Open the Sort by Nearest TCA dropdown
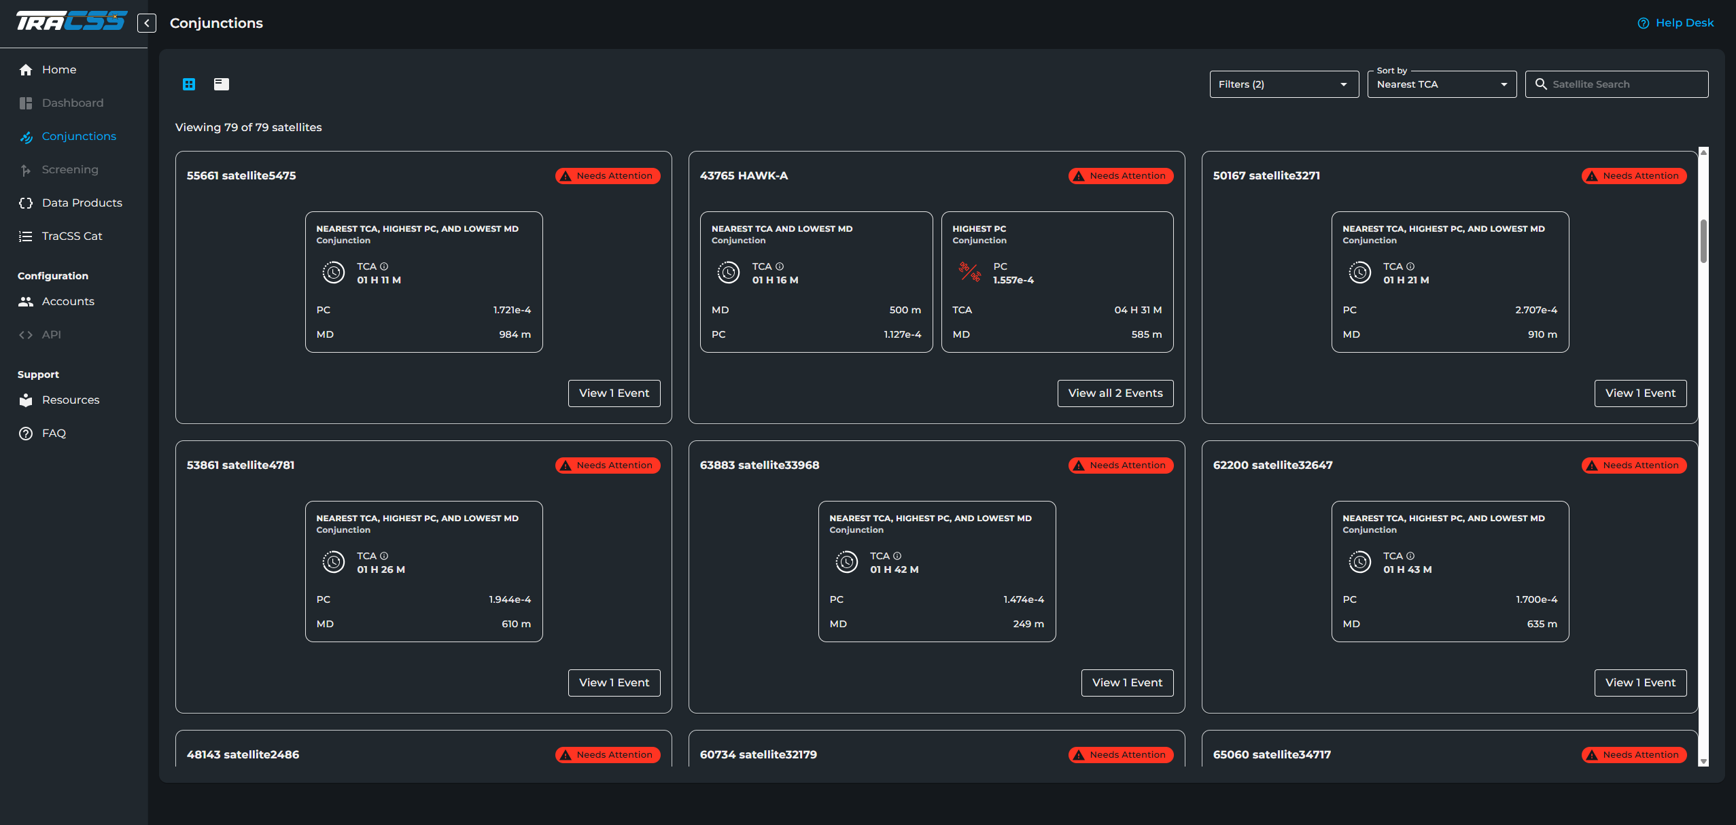The height and width of the screenshot is (825, 1736). tap(1441, 84)
